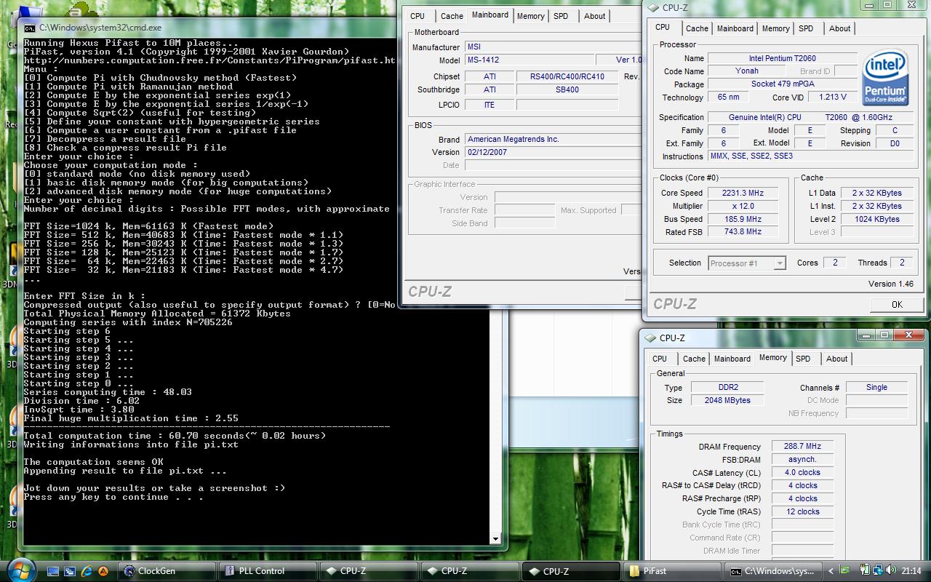This screenshot has width=931, height=582.
Task: Click the DRAM Frequency value '288.7 MHz'
Action: click(802, 447)
